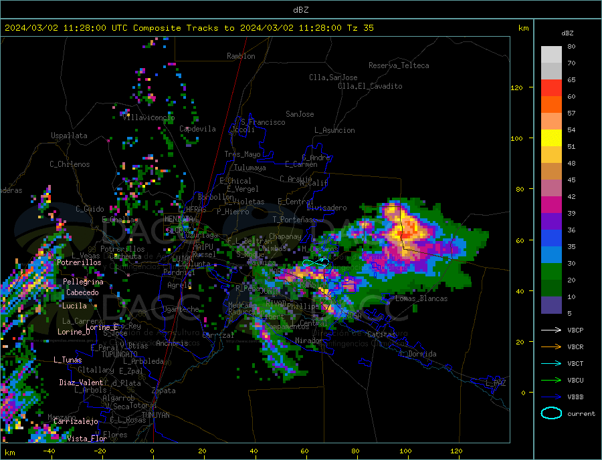Click the green VBCU arrow in the legend
Viewport: 602px width, 460px height.
click(x=551, y=381)
